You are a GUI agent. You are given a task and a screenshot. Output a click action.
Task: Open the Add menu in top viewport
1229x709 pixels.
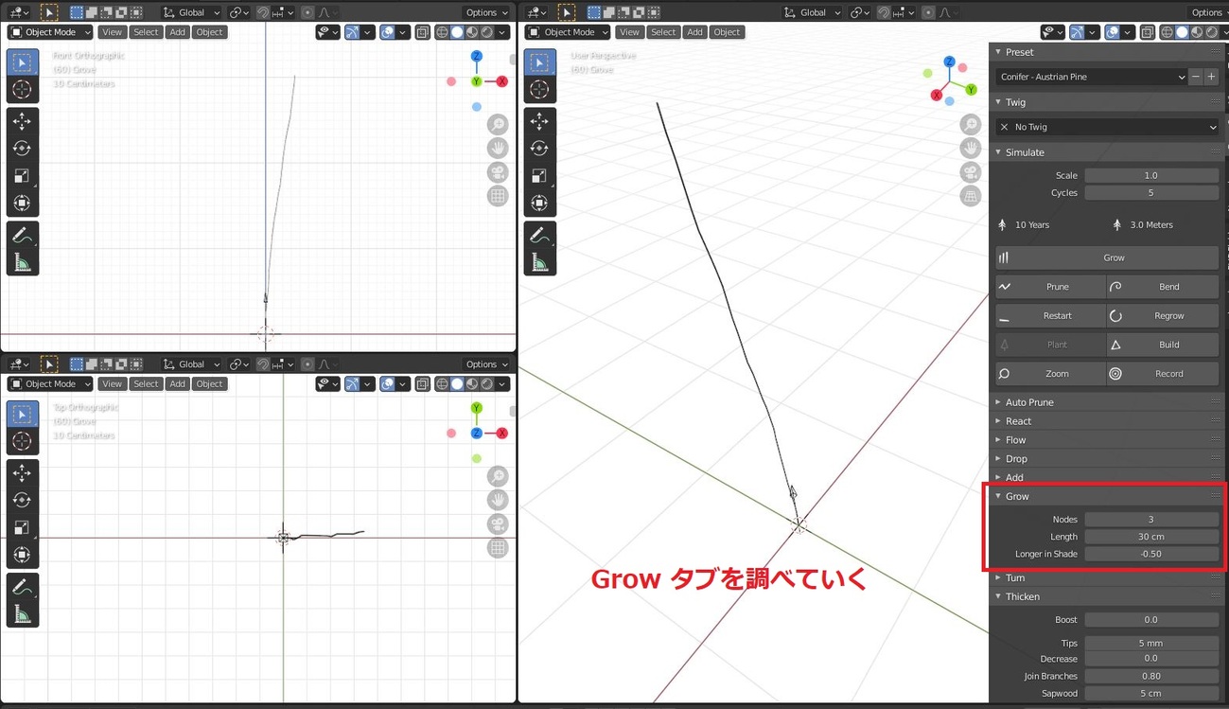coord(177,384)
